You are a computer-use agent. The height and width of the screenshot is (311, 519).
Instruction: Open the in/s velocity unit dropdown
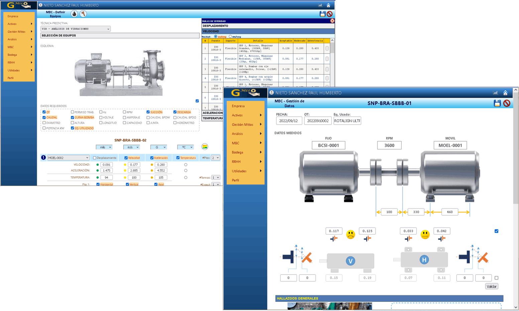[x=131, y=147]
